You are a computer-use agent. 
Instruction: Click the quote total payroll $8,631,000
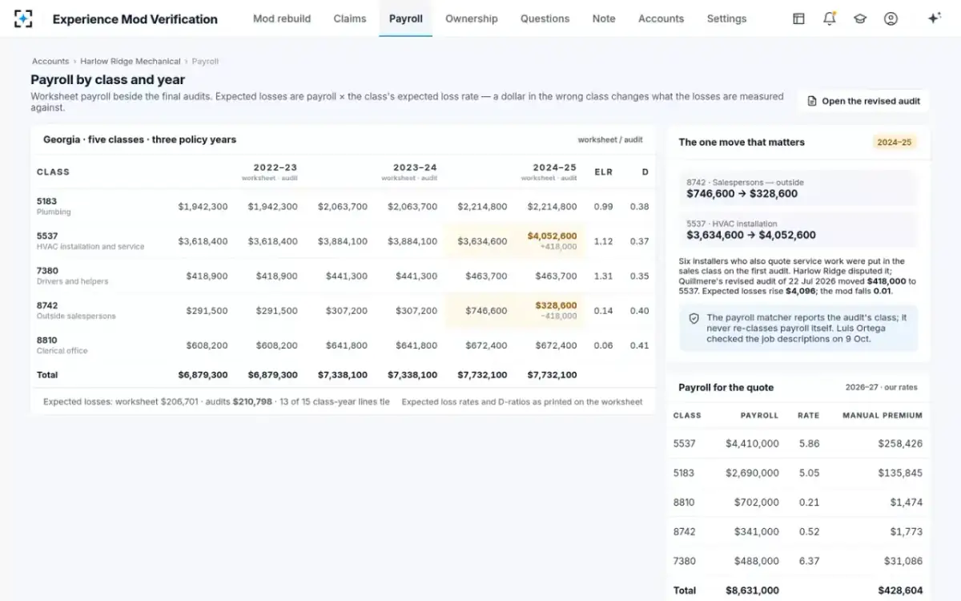[752, 591]
